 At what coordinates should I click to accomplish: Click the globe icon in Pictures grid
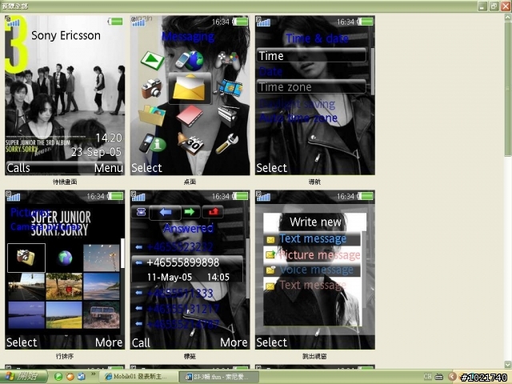click(65, 258)
